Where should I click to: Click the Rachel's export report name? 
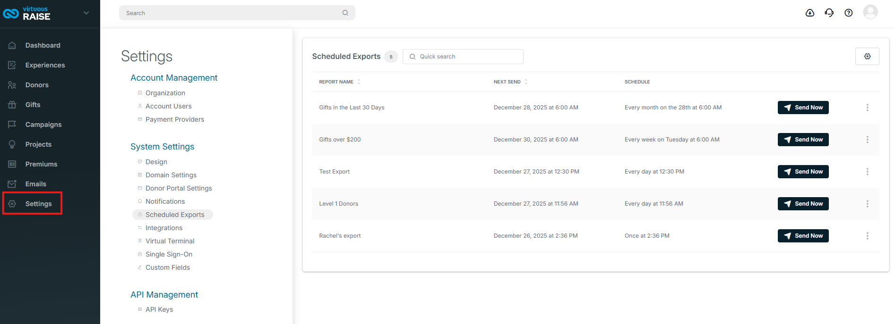coord(340,236)
